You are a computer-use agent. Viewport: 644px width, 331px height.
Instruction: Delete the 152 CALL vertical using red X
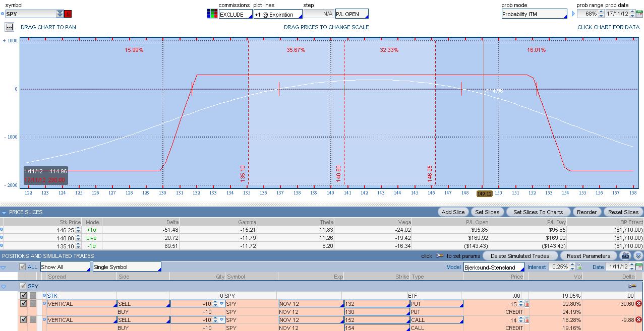(x=638, y=320)
